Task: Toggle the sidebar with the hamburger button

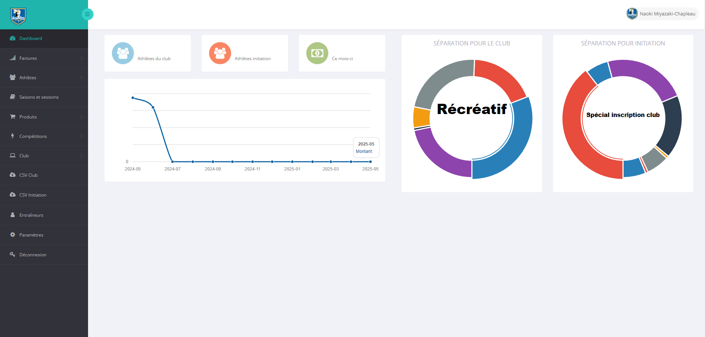Action: (x=87, y=14)
